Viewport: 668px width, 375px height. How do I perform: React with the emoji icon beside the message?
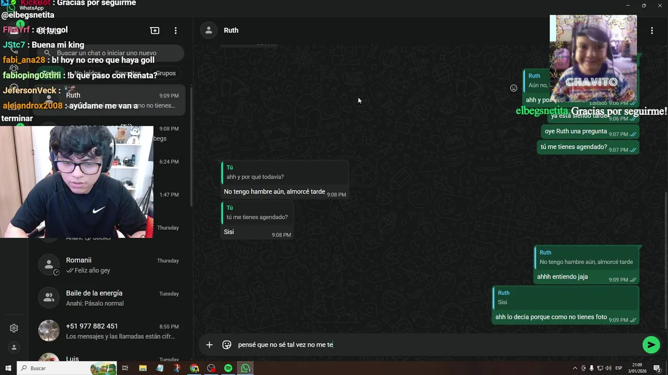click(514, 88)
